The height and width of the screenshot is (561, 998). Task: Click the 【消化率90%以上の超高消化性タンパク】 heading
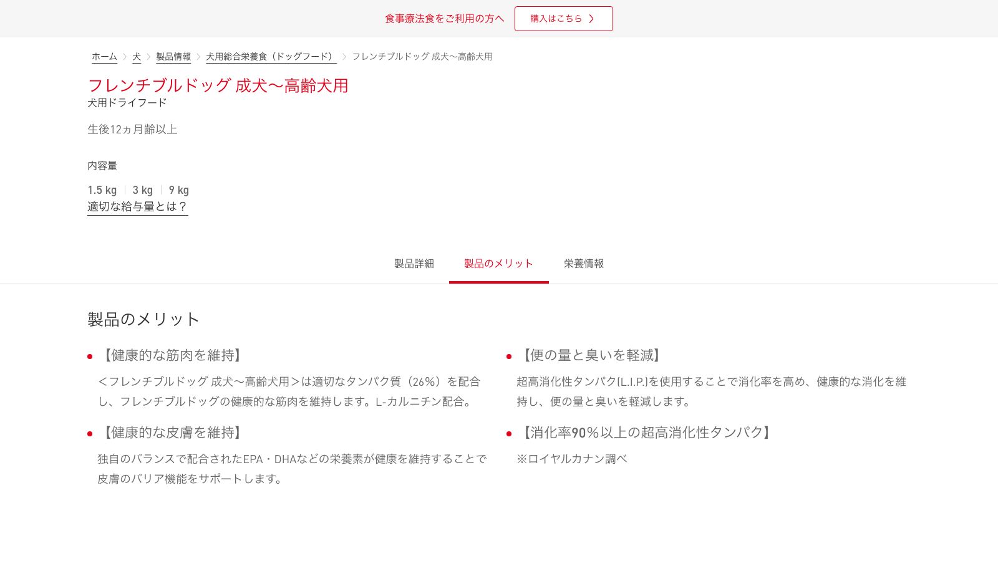(x=646, y=433)
